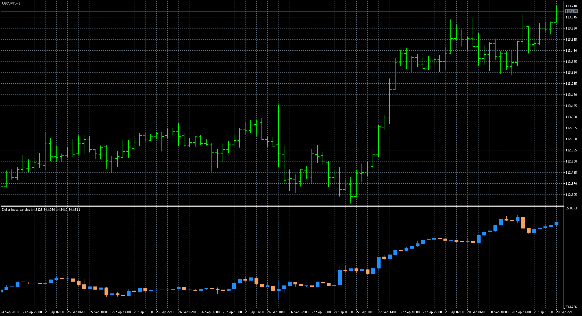Click the 26 Sep 02:00 time label
Image resolution: width=582 pixels, height=316 pixels.
(188, 312)
